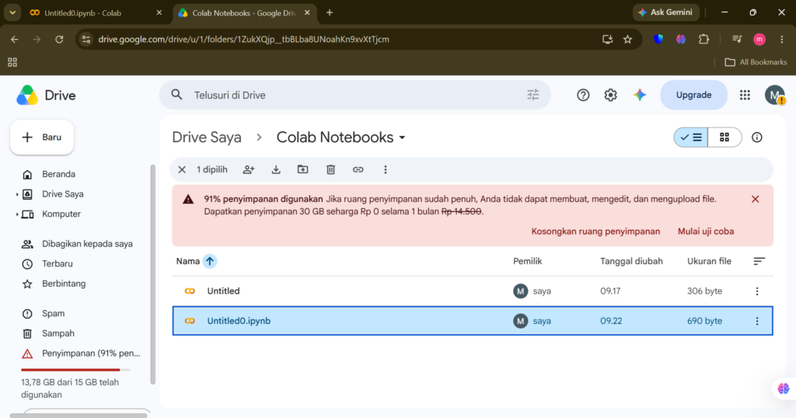Click the Google Drive logo
The width and height of the screenshot is (796, 418).
27,96
